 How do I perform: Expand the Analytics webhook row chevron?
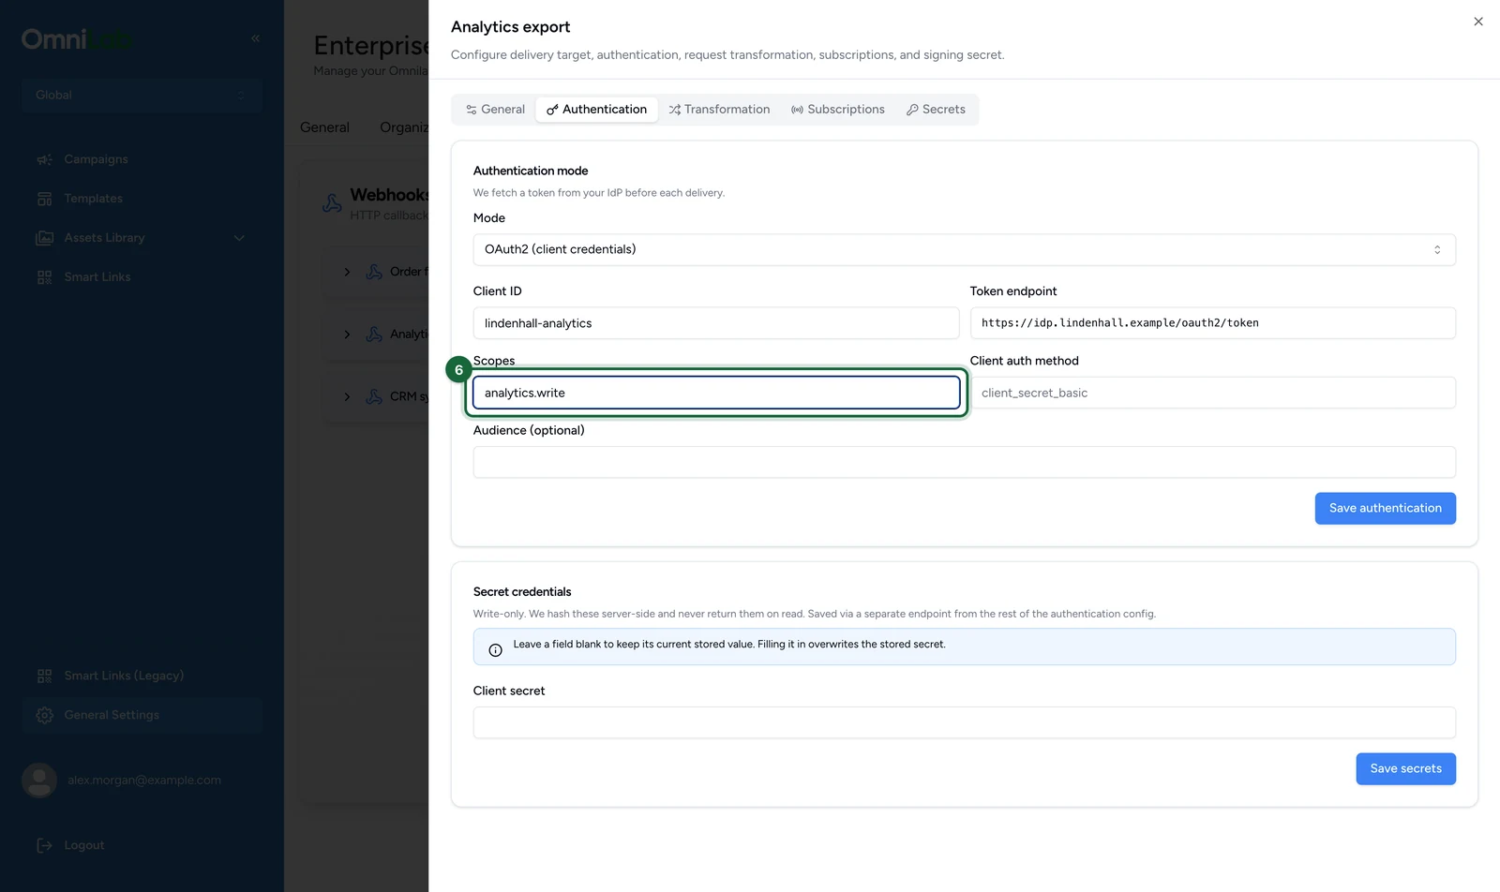point(347,334)
